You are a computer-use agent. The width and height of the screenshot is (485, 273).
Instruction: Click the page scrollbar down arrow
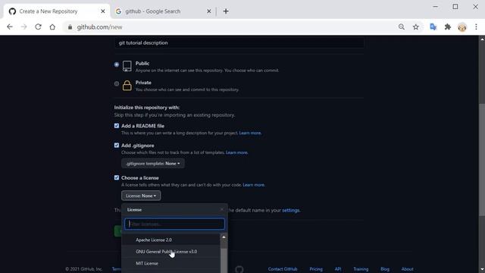482,270
